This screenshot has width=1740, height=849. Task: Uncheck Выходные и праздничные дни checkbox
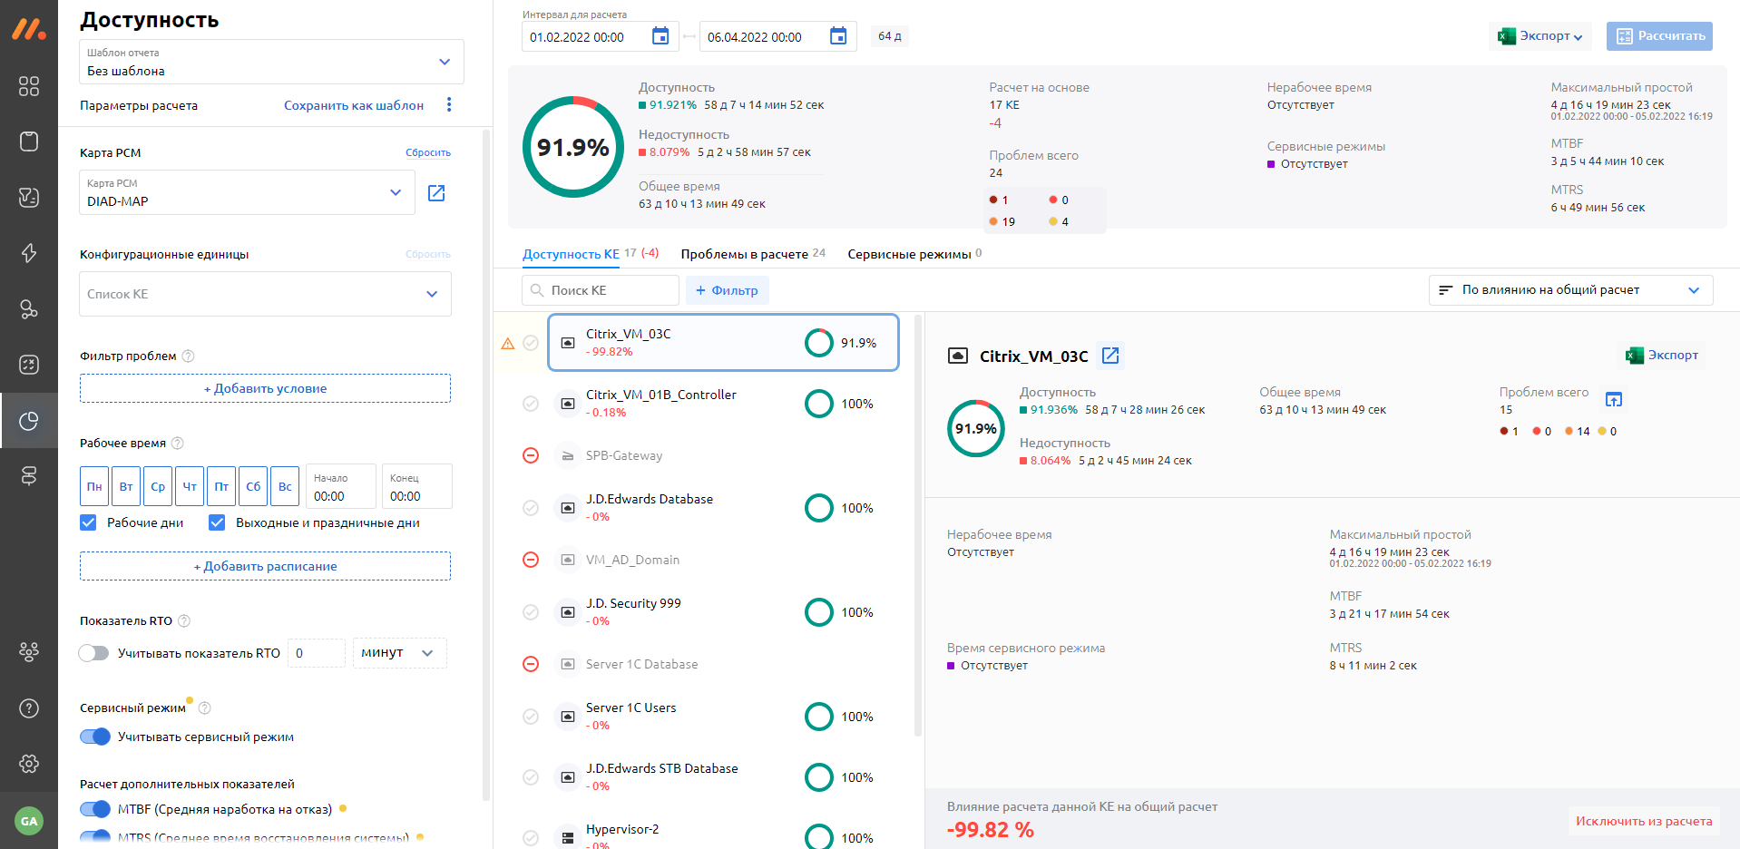click(217, 522)
